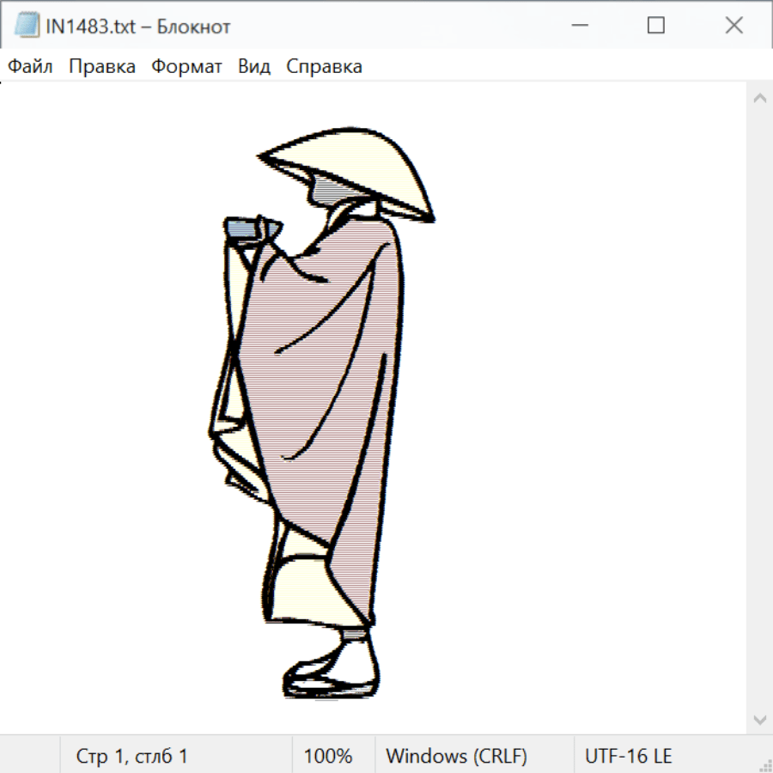Close the IN1483.txt Notepad window
The height and width of the screenshot is (773, 773).
[x=733, y=26]
